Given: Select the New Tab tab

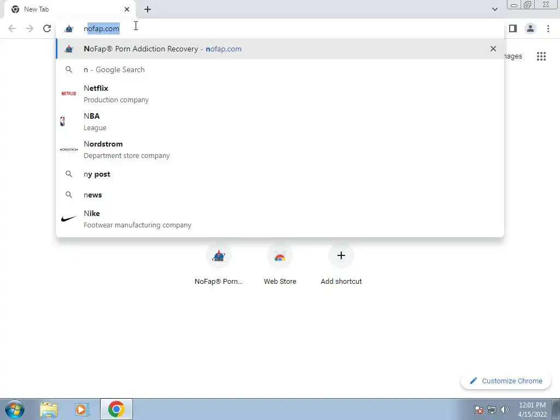Looking at the screenshot, I should pos(70,9).
